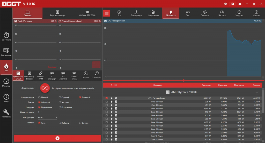This screenshot has width=265, height=143.
Task: Sort by the Название column header
Action: pyautogui.click(x=158, y=85)
